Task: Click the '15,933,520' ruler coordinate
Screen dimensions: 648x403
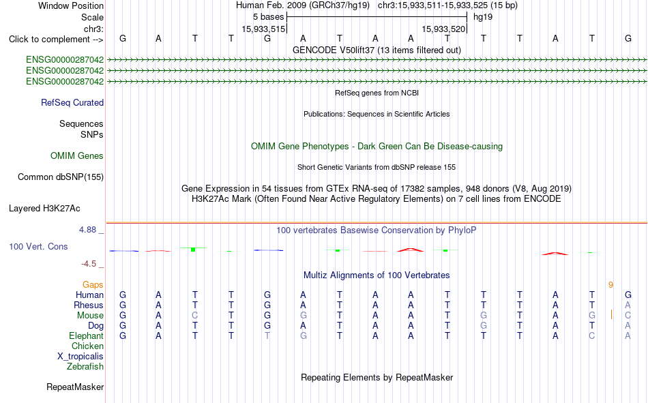Action: [x=443, y=29]
